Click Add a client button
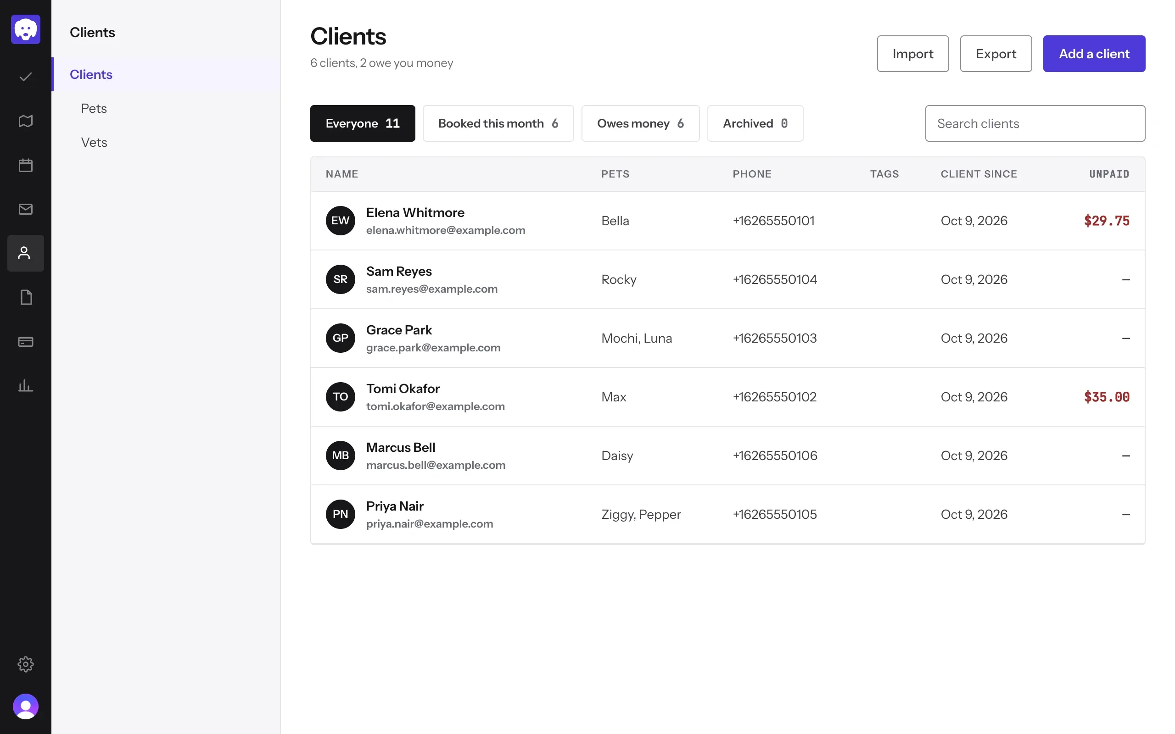This screenshot has height=734, width=1175. click(1094, 54)
